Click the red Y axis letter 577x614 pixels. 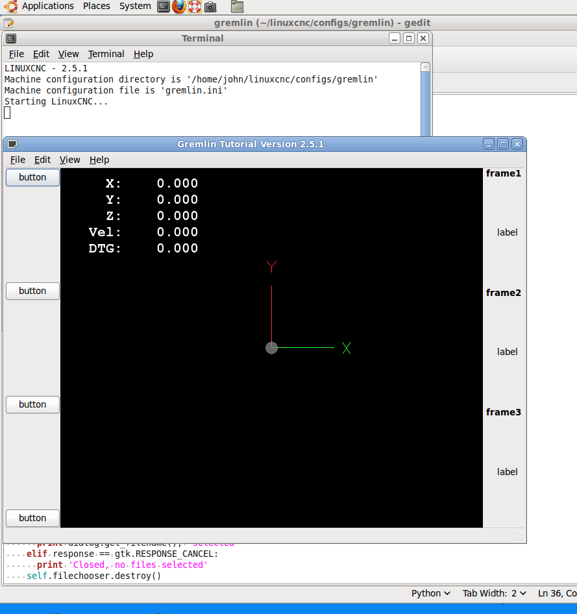click(272, 267)
